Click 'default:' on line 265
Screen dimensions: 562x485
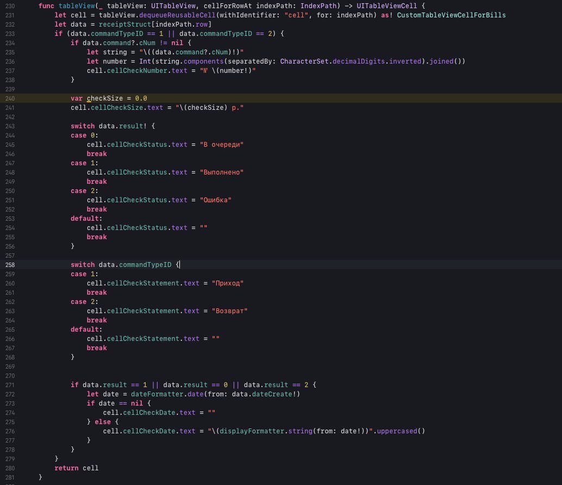(86, 329)
